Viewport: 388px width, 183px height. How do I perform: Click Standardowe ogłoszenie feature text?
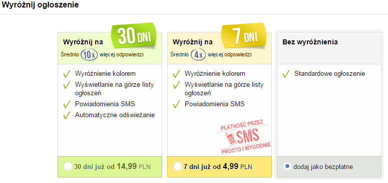(x=329, y=74)
